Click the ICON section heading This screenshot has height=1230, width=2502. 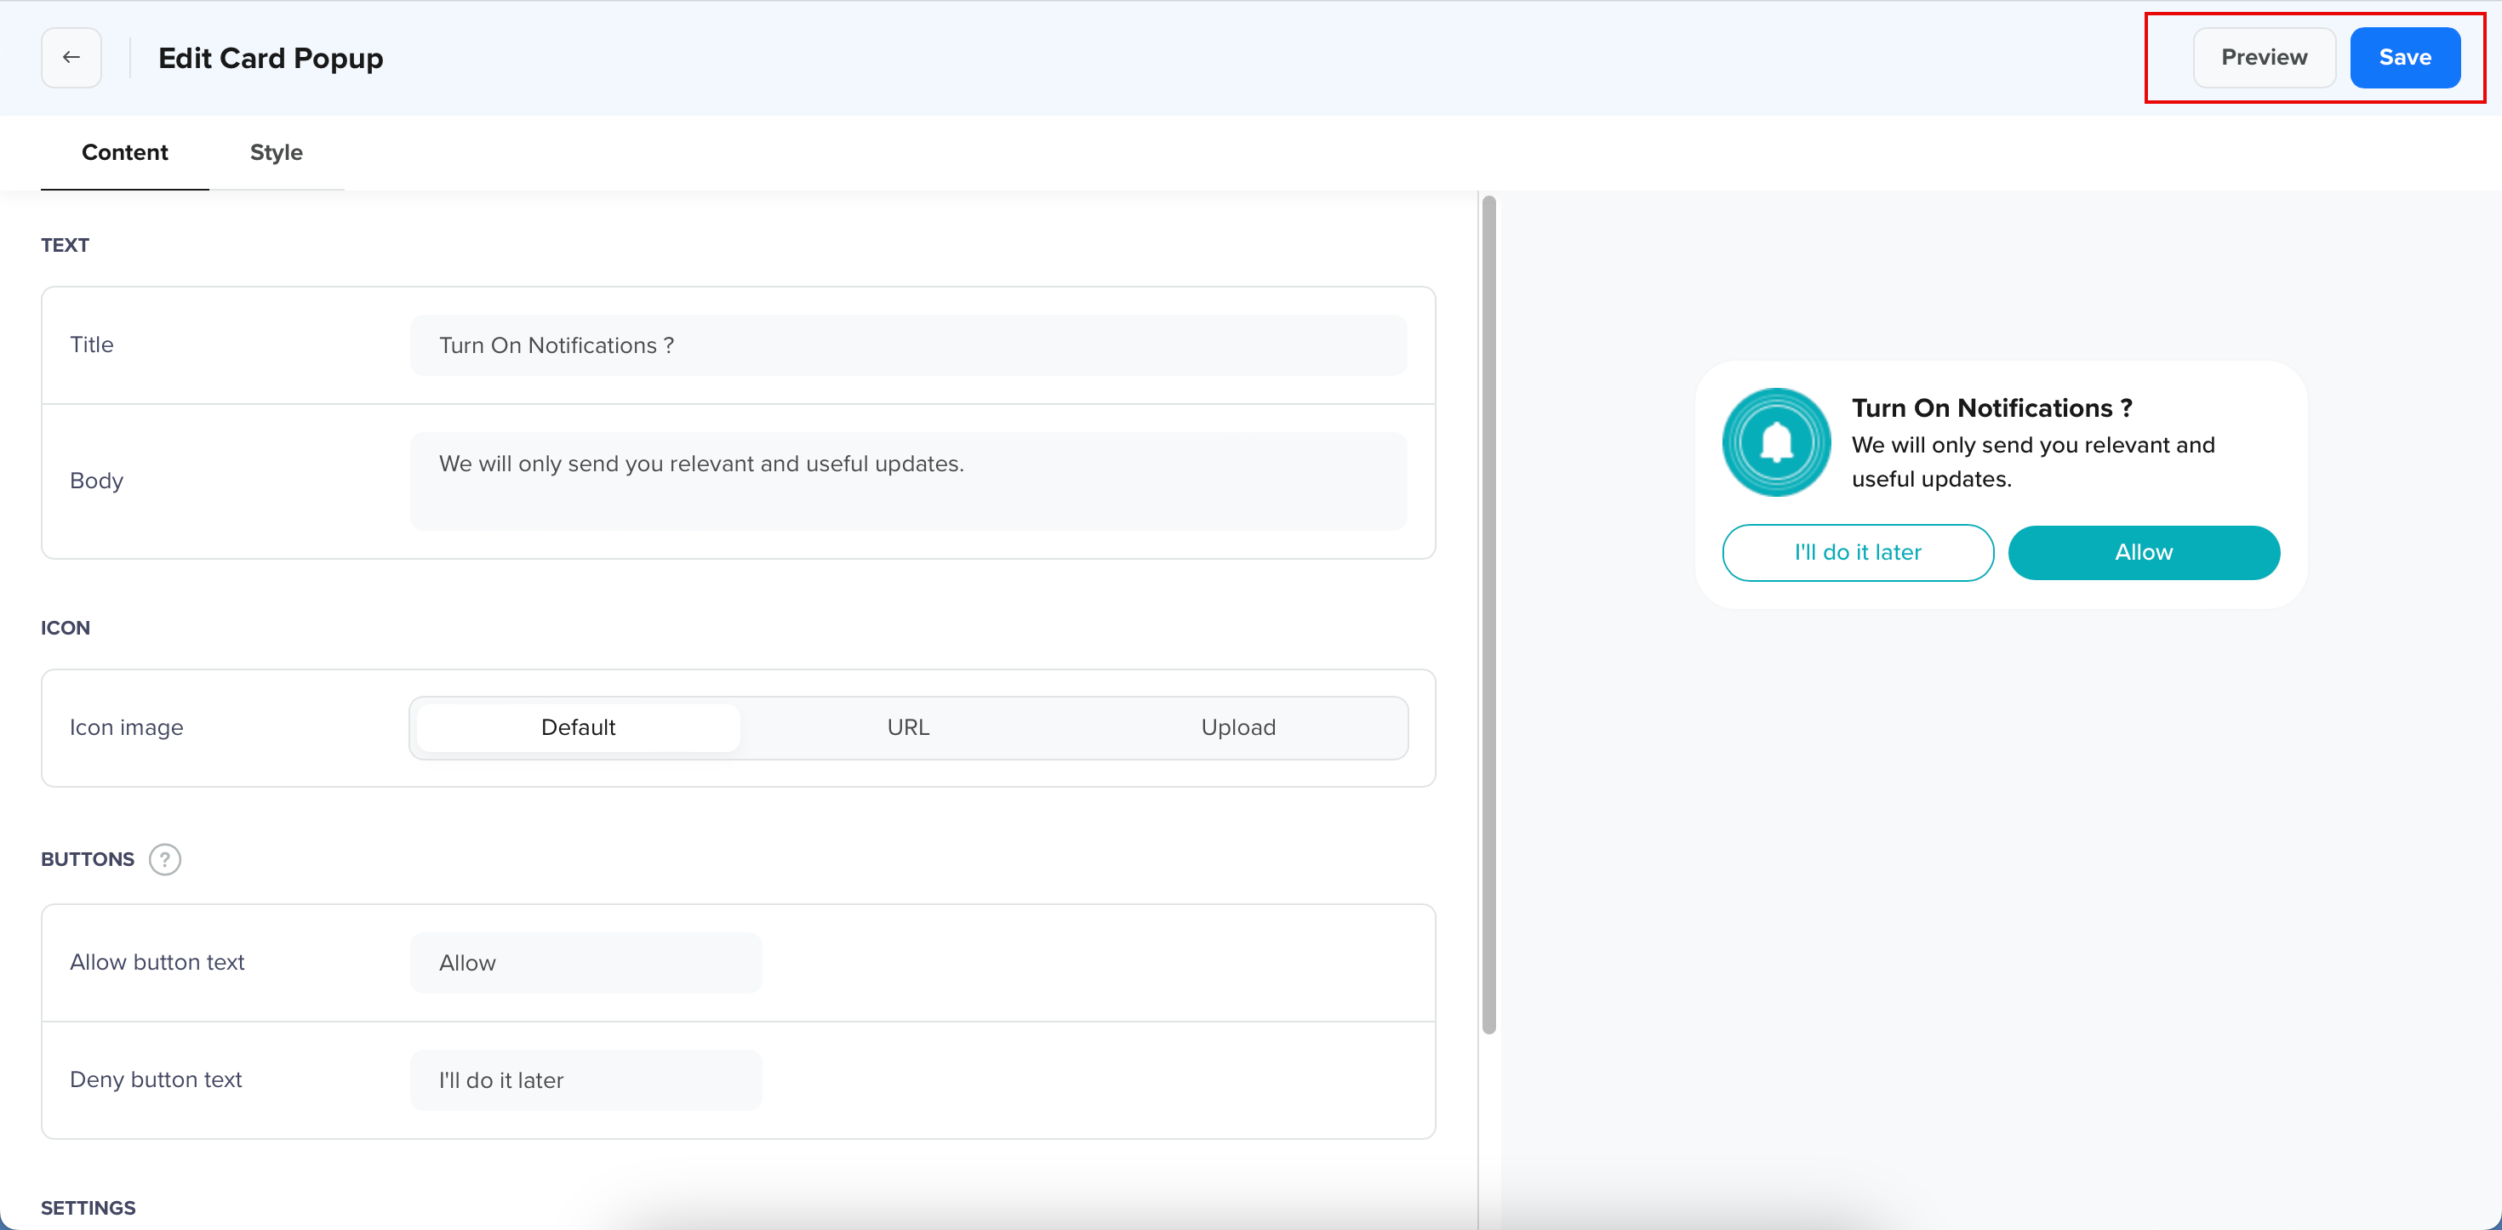[x=65, y=627]
